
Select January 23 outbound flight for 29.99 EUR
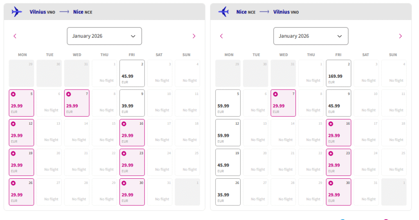132,162
